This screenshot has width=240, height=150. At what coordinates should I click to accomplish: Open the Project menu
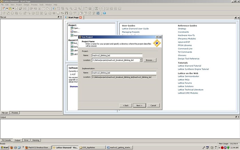click(19, 5)
